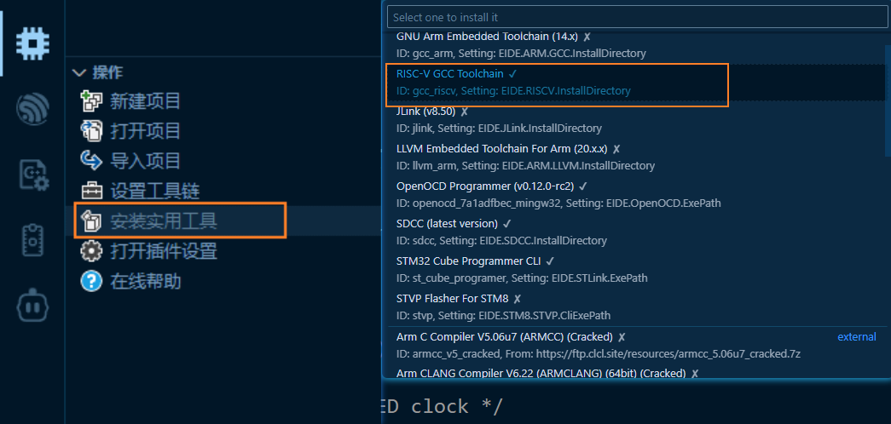Choose Arm C Compiler V5.06u7 (ARMCC) external item

pos(597,345)
